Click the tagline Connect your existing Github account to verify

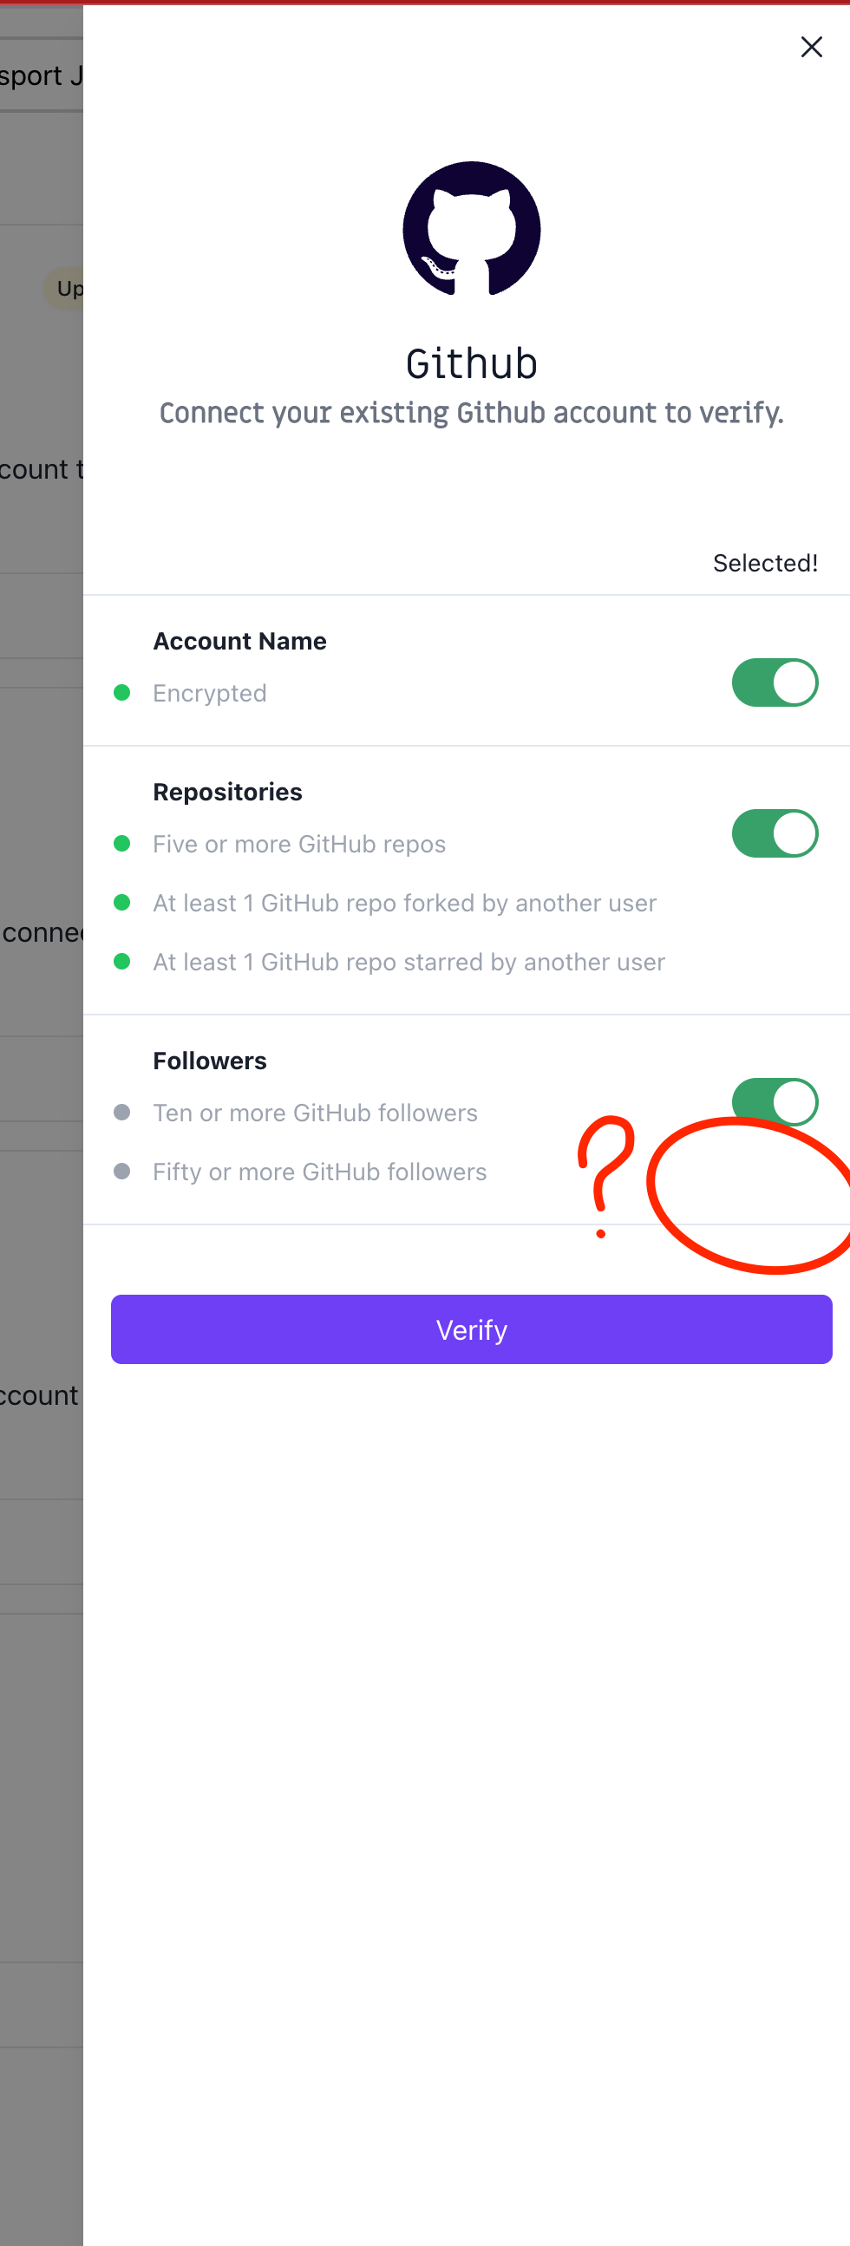pos(471,413)
